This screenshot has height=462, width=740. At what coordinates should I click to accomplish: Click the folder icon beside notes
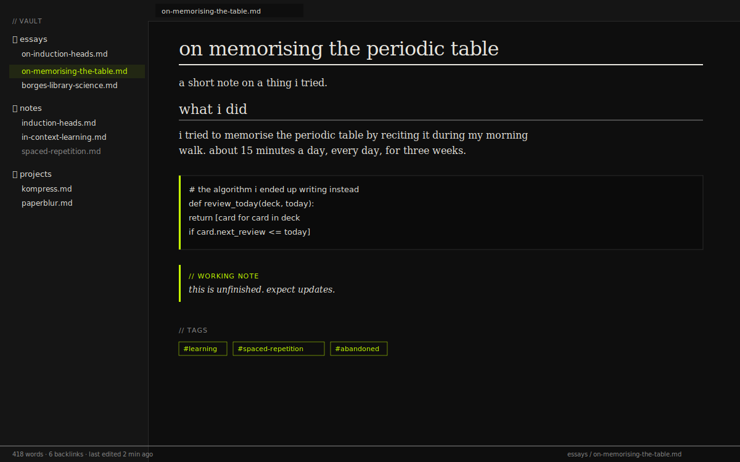(x=14, y=108)
